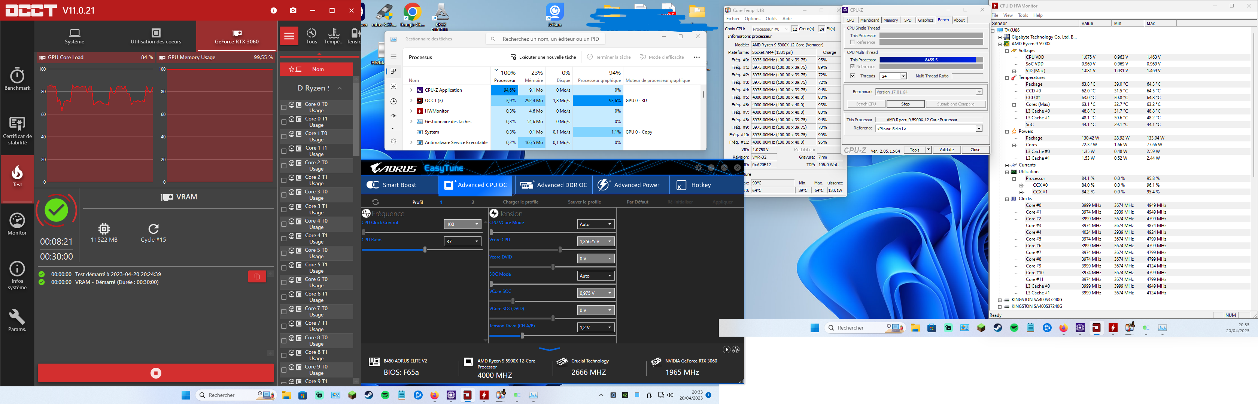Click the Cycle #15 refresh icon
Screen dimensions: 1258x404
click(x=154, y=229)
